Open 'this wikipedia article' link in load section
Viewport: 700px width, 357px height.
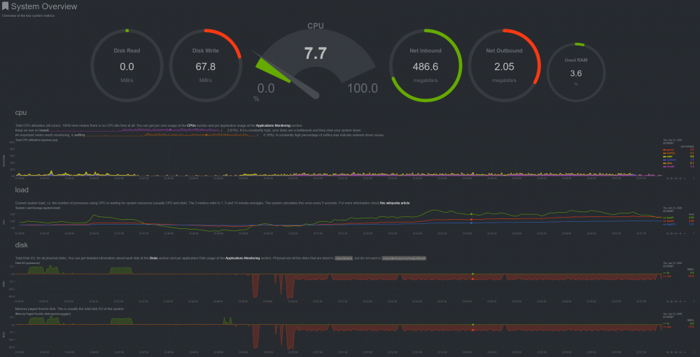(x=395, y=203)
